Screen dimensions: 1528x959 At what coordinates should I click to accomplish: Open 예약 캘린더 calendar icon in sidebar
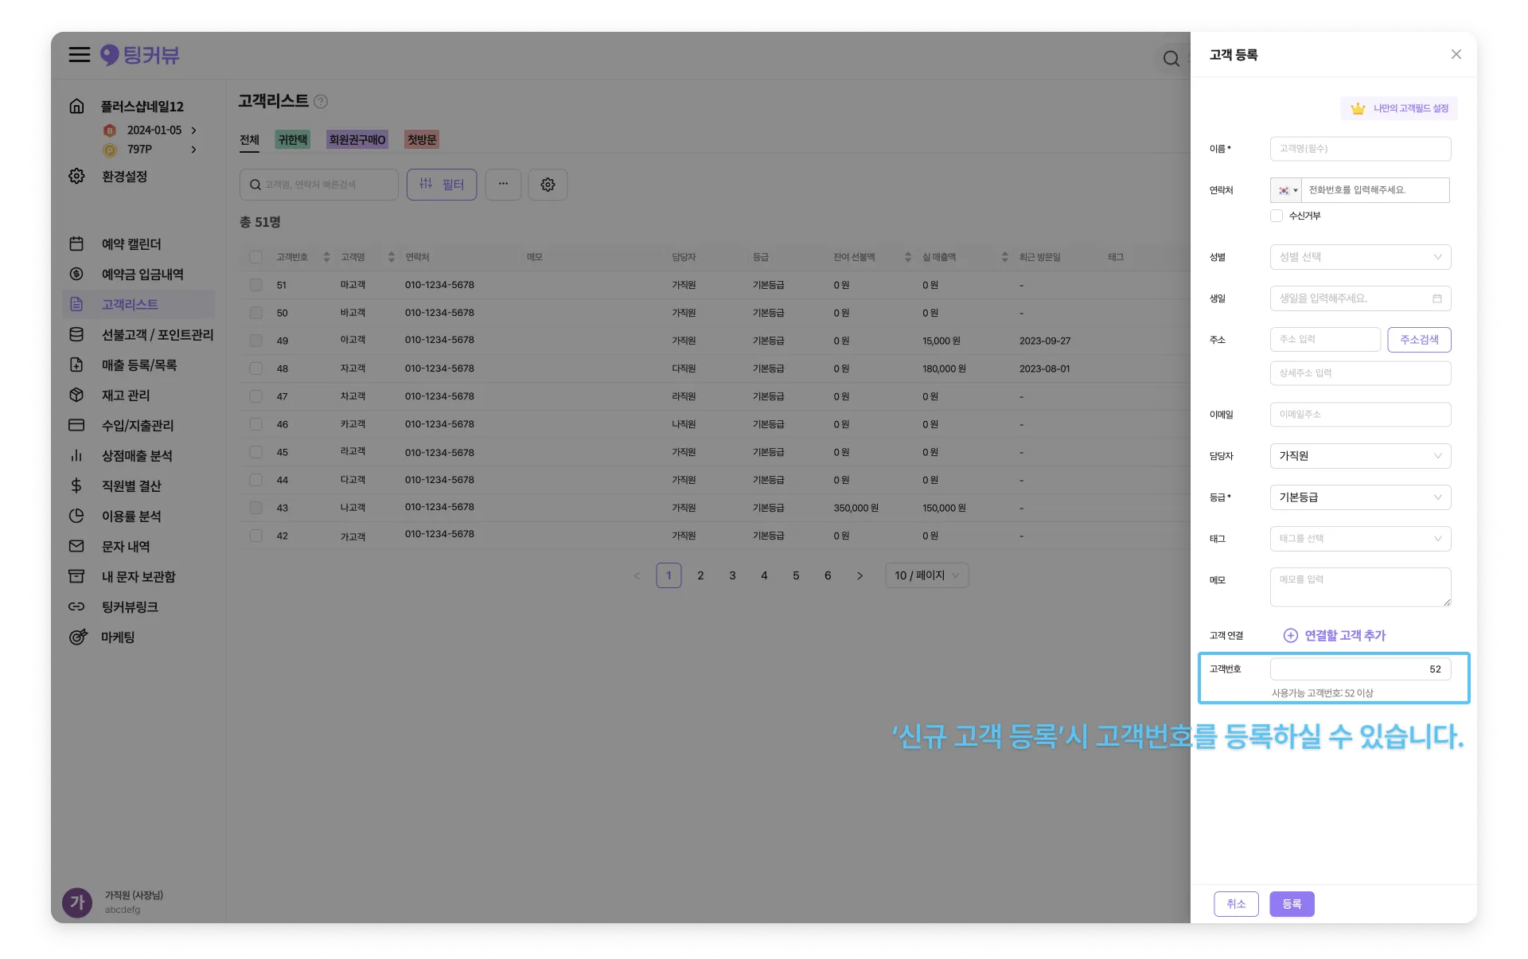coord(76,244)
